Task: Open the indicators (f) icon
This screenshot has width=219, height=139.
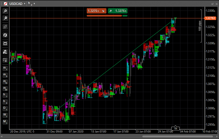Action: [x=5, y=35]
